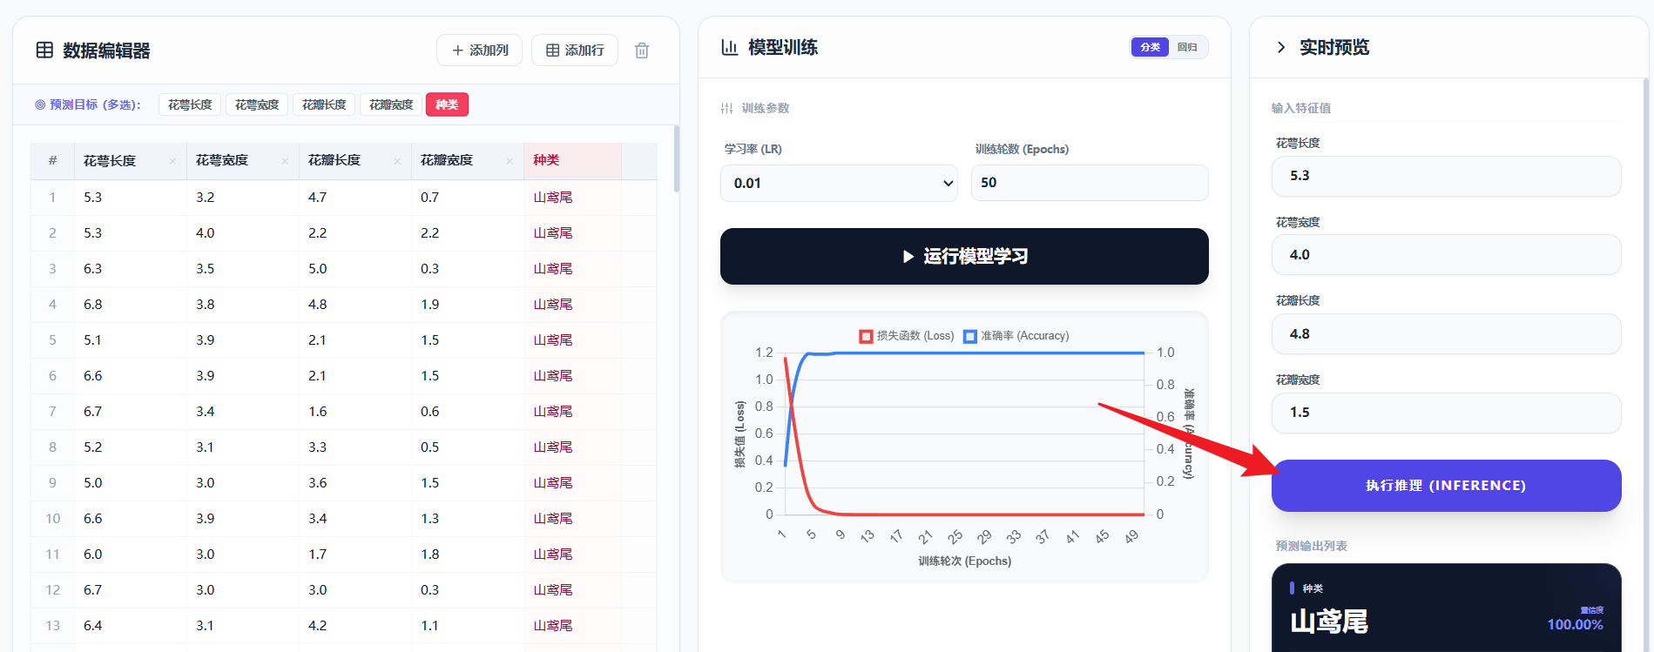Click the data editor table icon

[x=44, y=50]
